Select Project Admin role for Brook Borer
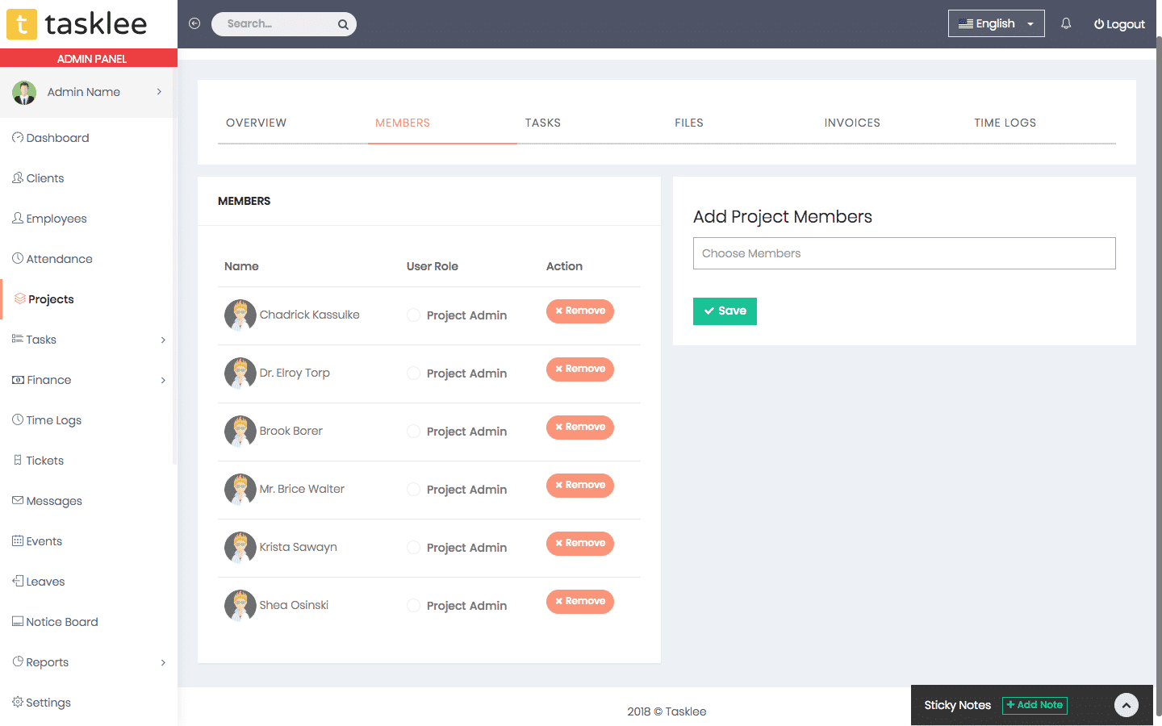The height and width of the screenshot is (726, 1162). 413,432
